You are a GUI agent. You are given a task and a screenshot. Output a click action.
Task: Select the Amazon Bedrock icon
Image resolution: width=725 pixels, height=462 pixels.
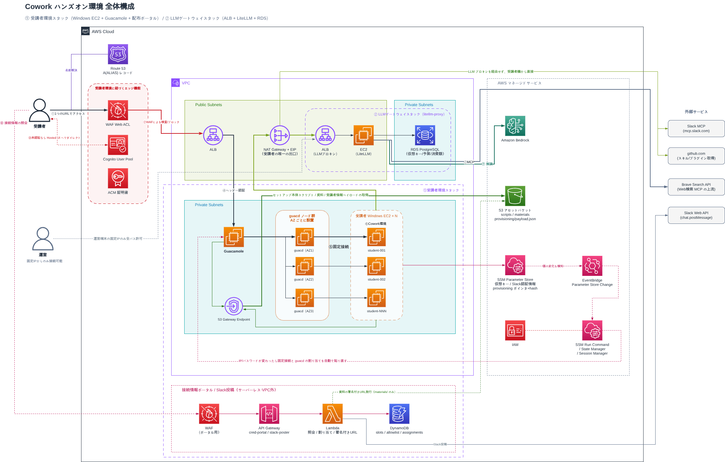515,126
